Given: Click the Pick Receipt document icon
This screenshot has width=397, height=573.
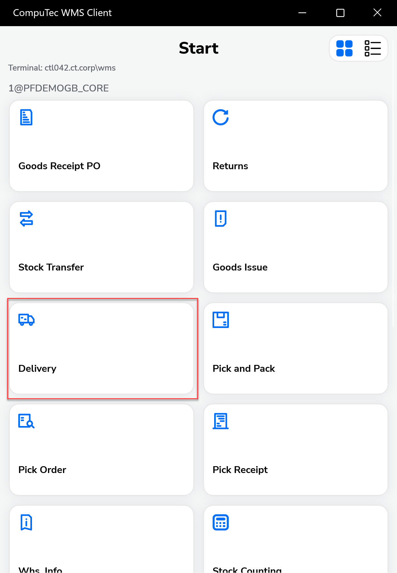Looking at the screenshot, I should [x=221, y=421].
